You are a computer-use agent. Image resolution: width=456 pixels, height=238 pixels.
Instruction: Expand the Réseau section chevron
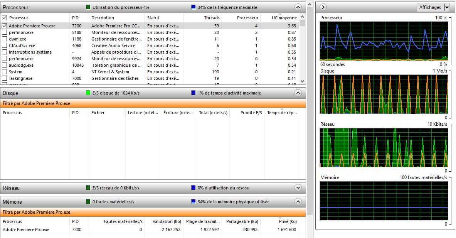click(298, 188)
